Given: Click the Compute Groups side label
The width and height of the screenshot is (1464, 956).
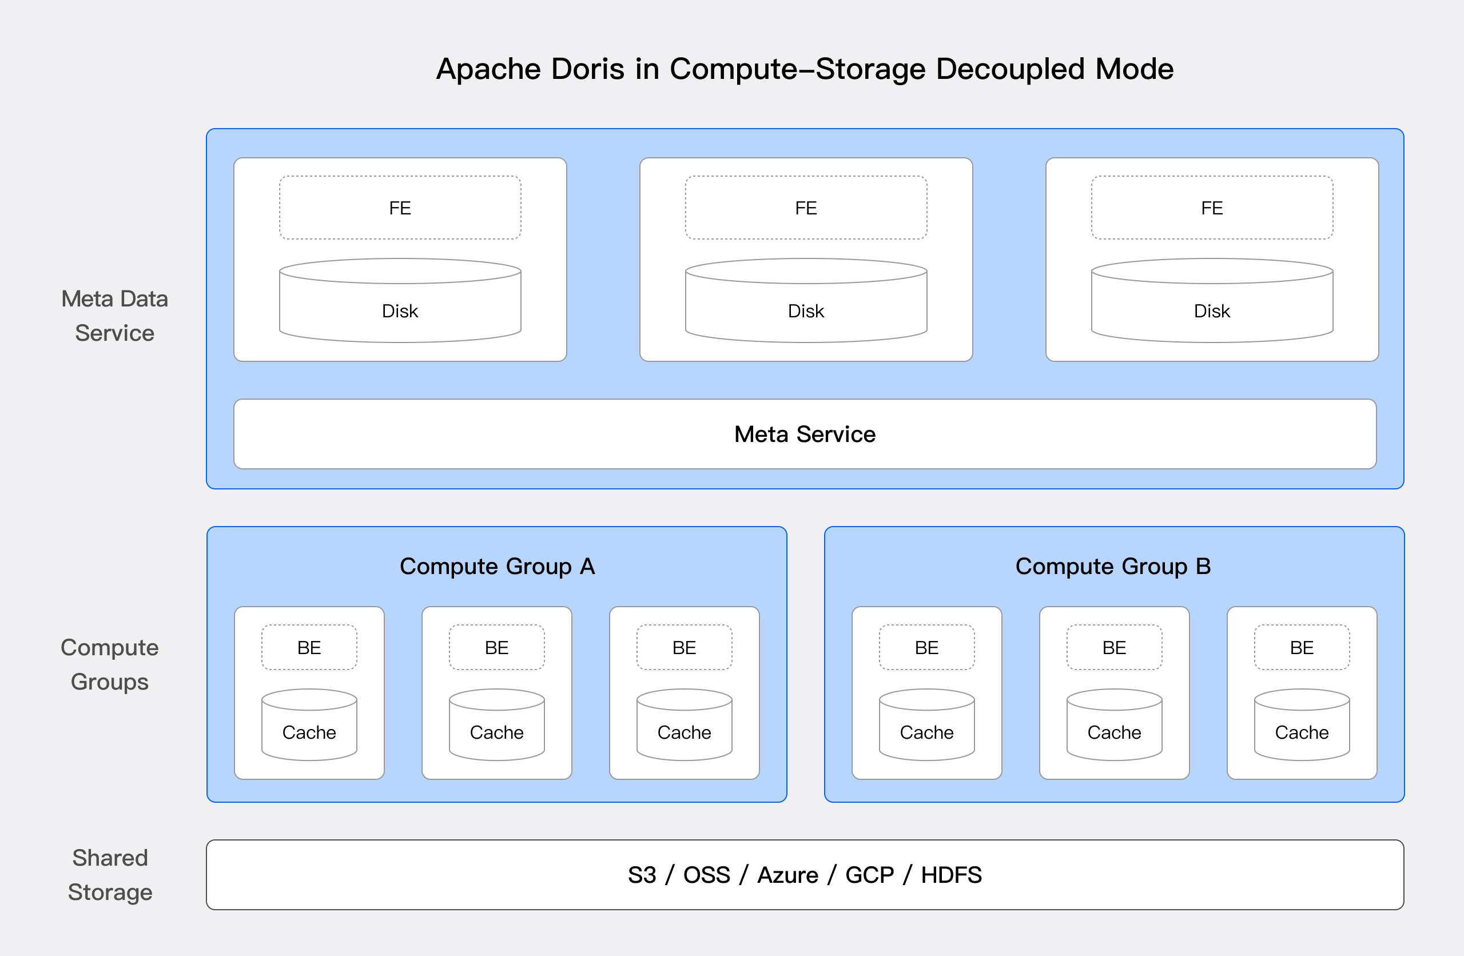Looking at the screenshot, I should pos(109,664).
